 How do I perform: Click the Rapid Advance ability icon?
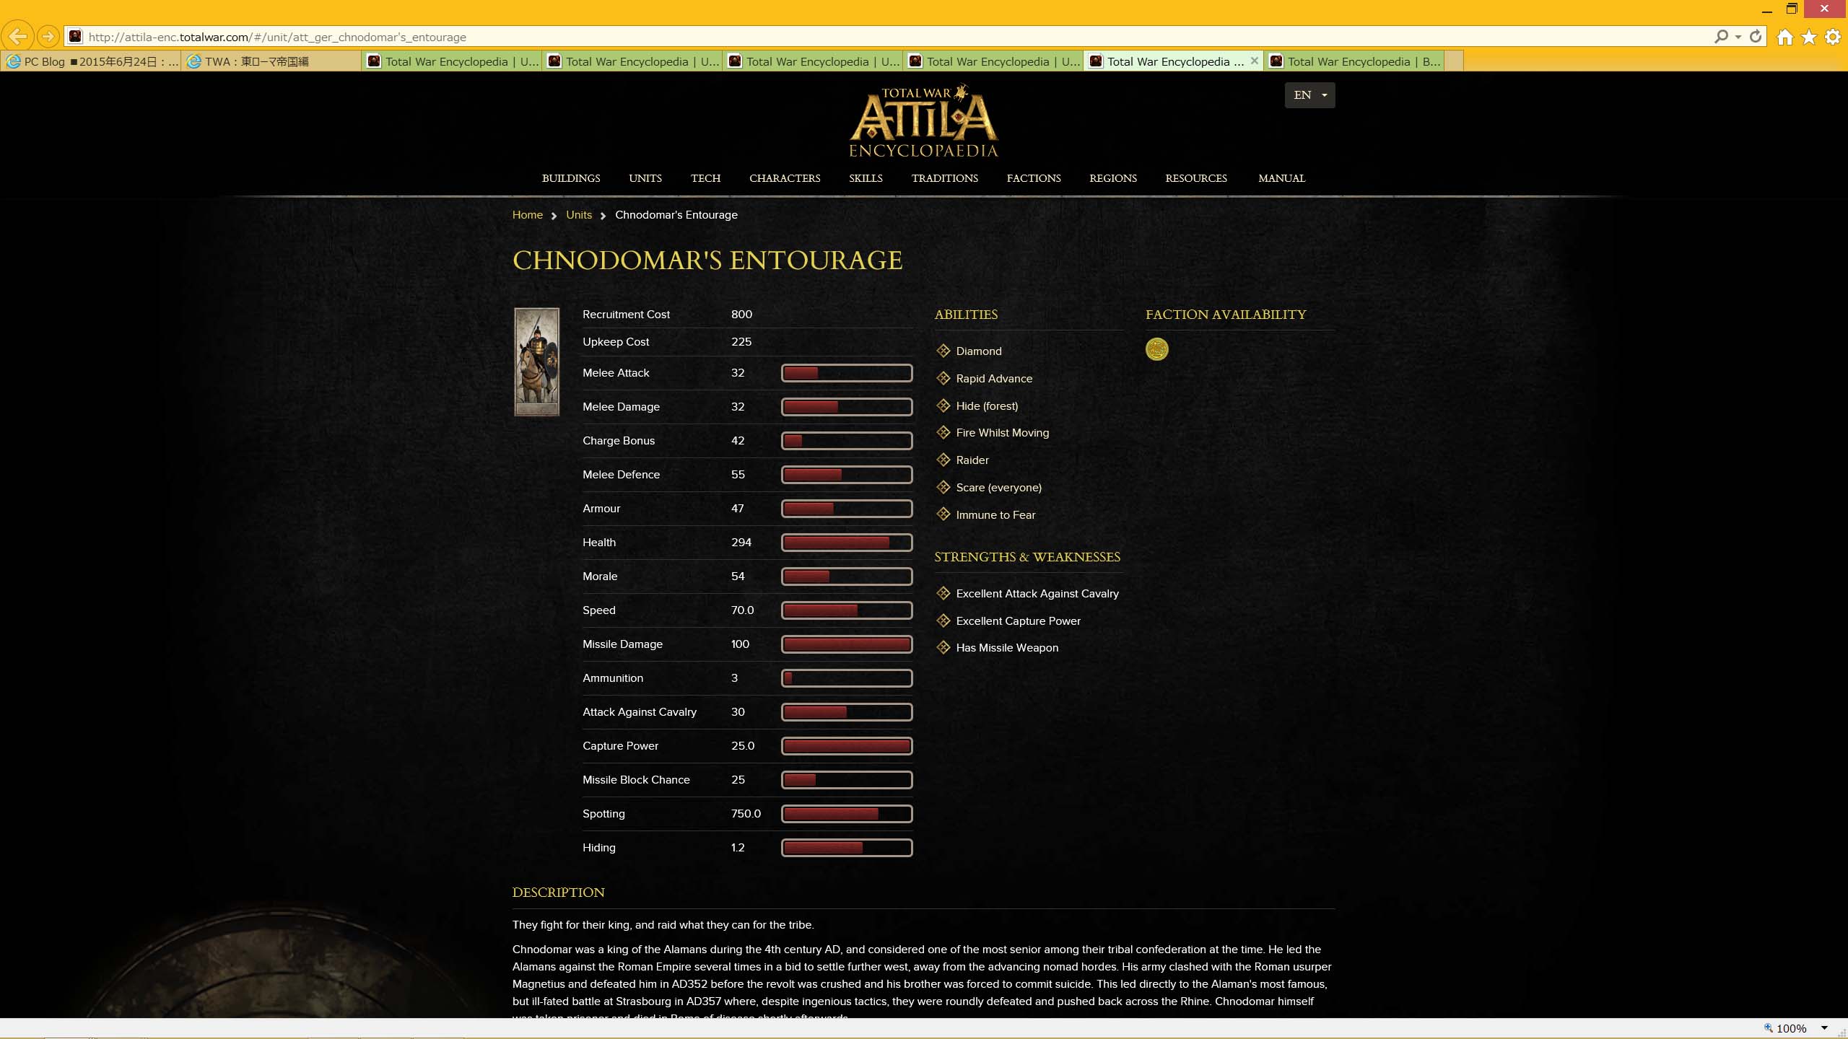(943, 378)
